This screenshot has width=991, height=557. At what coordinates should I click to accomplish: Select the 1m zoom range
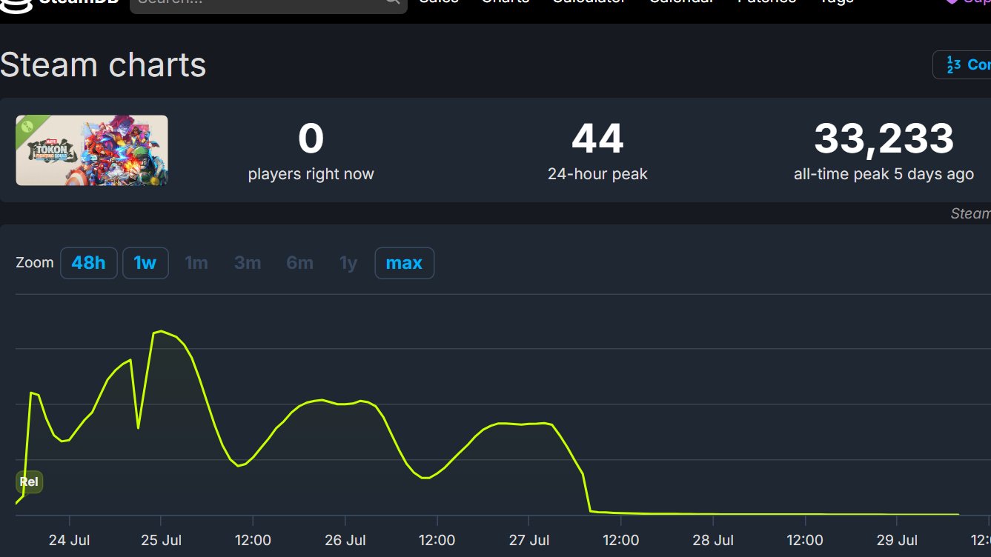pos(196,263)
